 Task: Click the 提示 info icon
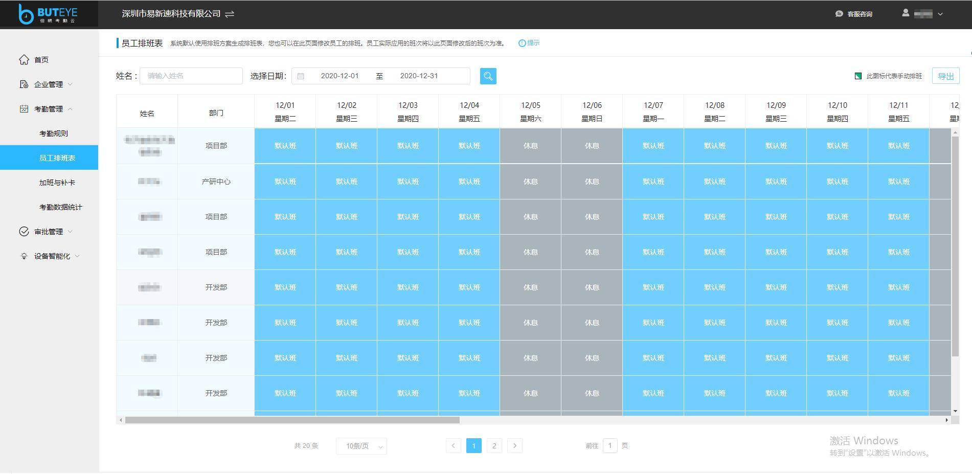[522, 43]
